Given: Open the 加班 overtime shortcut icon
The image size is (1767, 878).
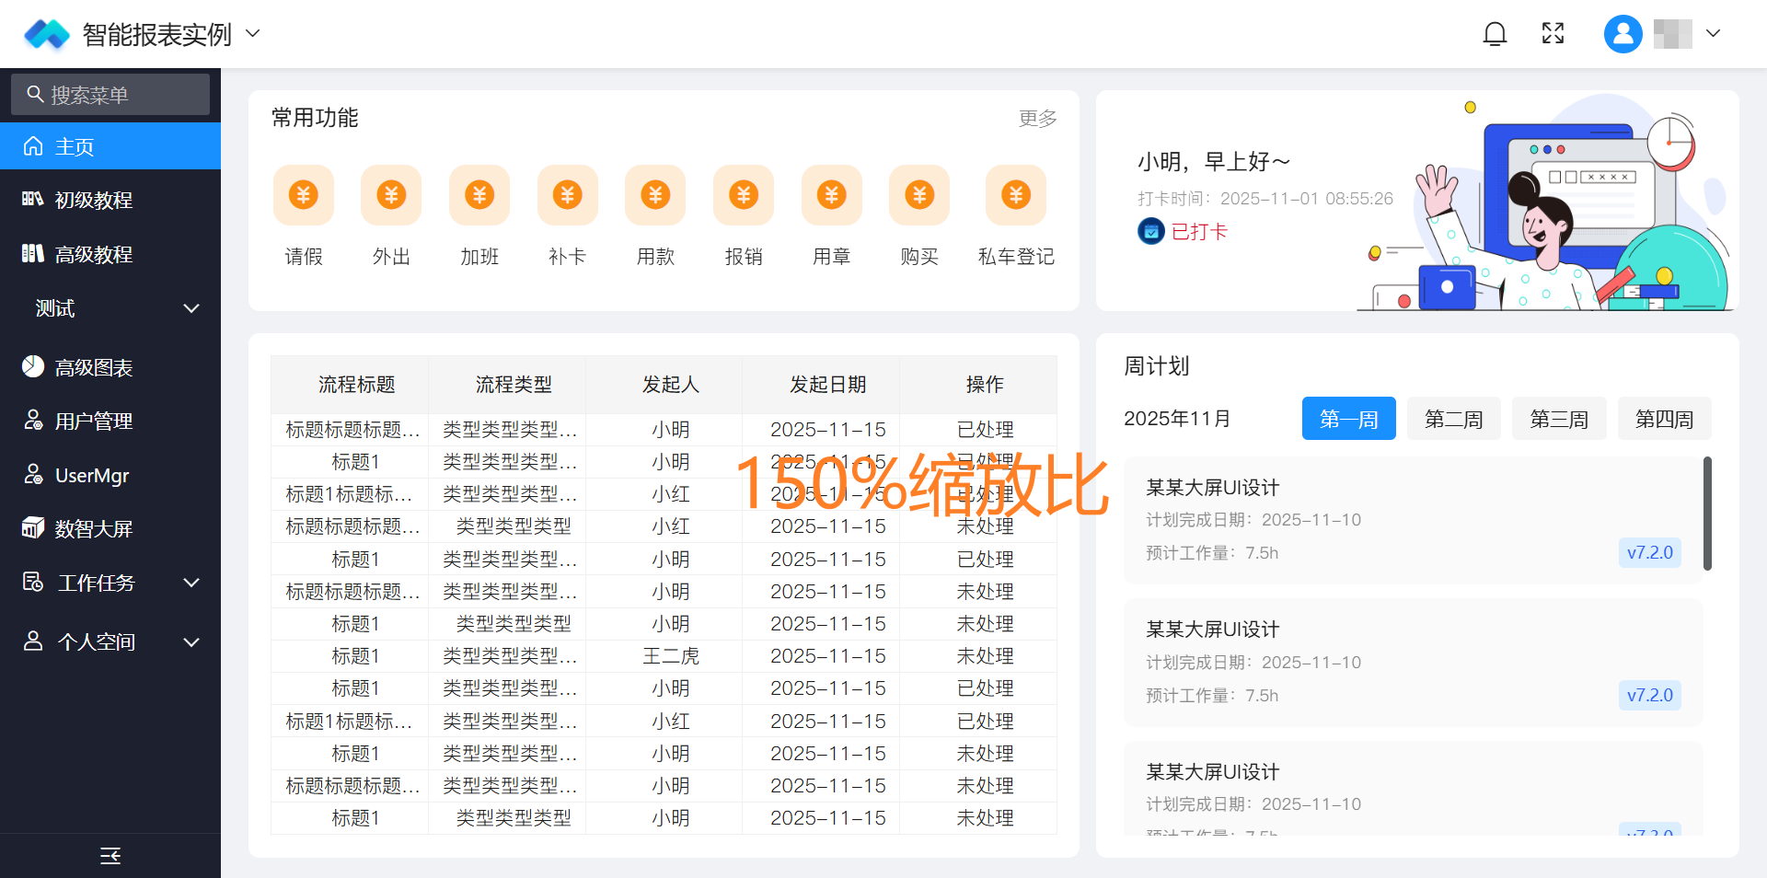Looking at the screenshot, I should (479, 195).
